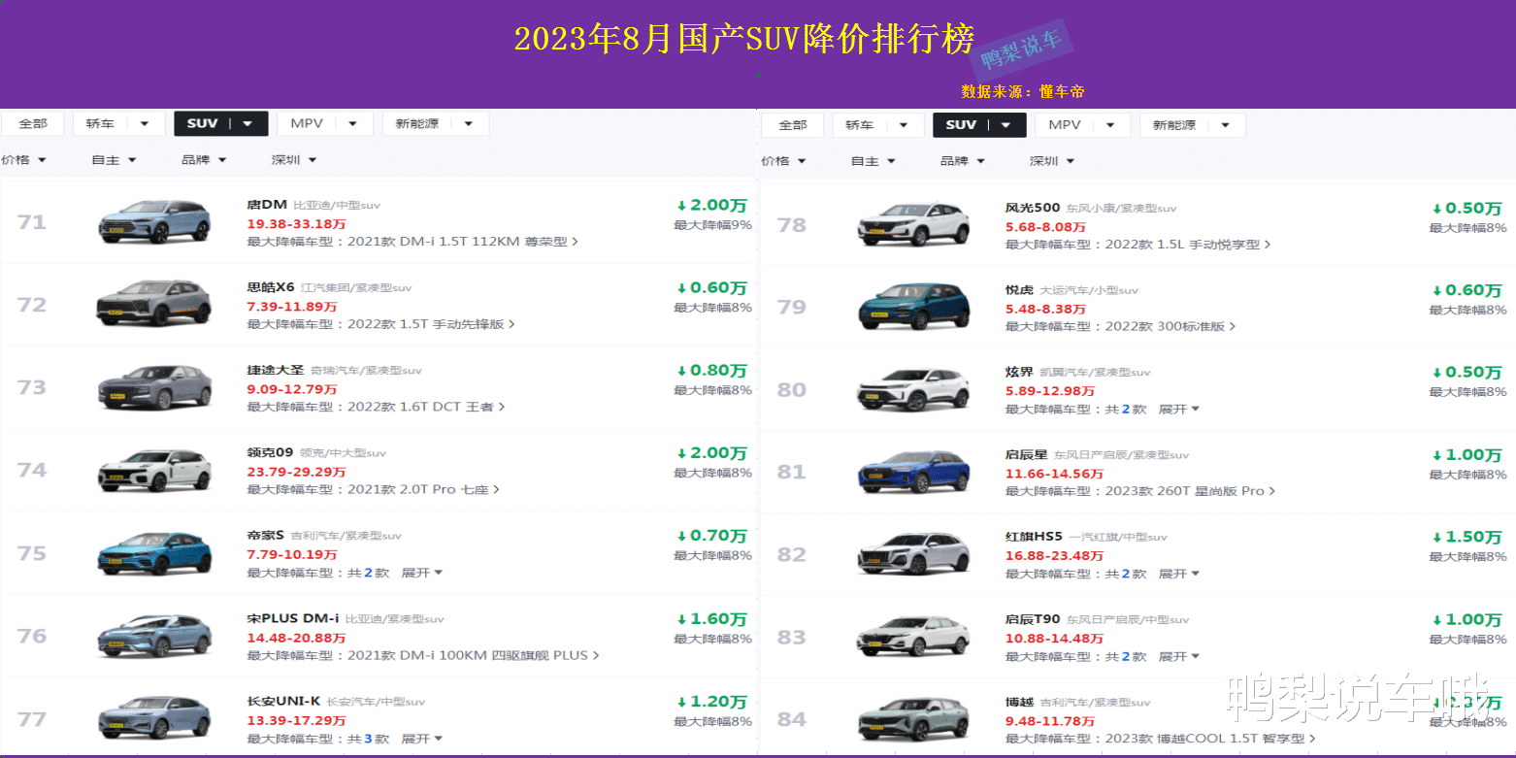Click the 领克09 car thumbnail
The height and width of the screenshot is (758, 1516).
click(x=154, y=470)
